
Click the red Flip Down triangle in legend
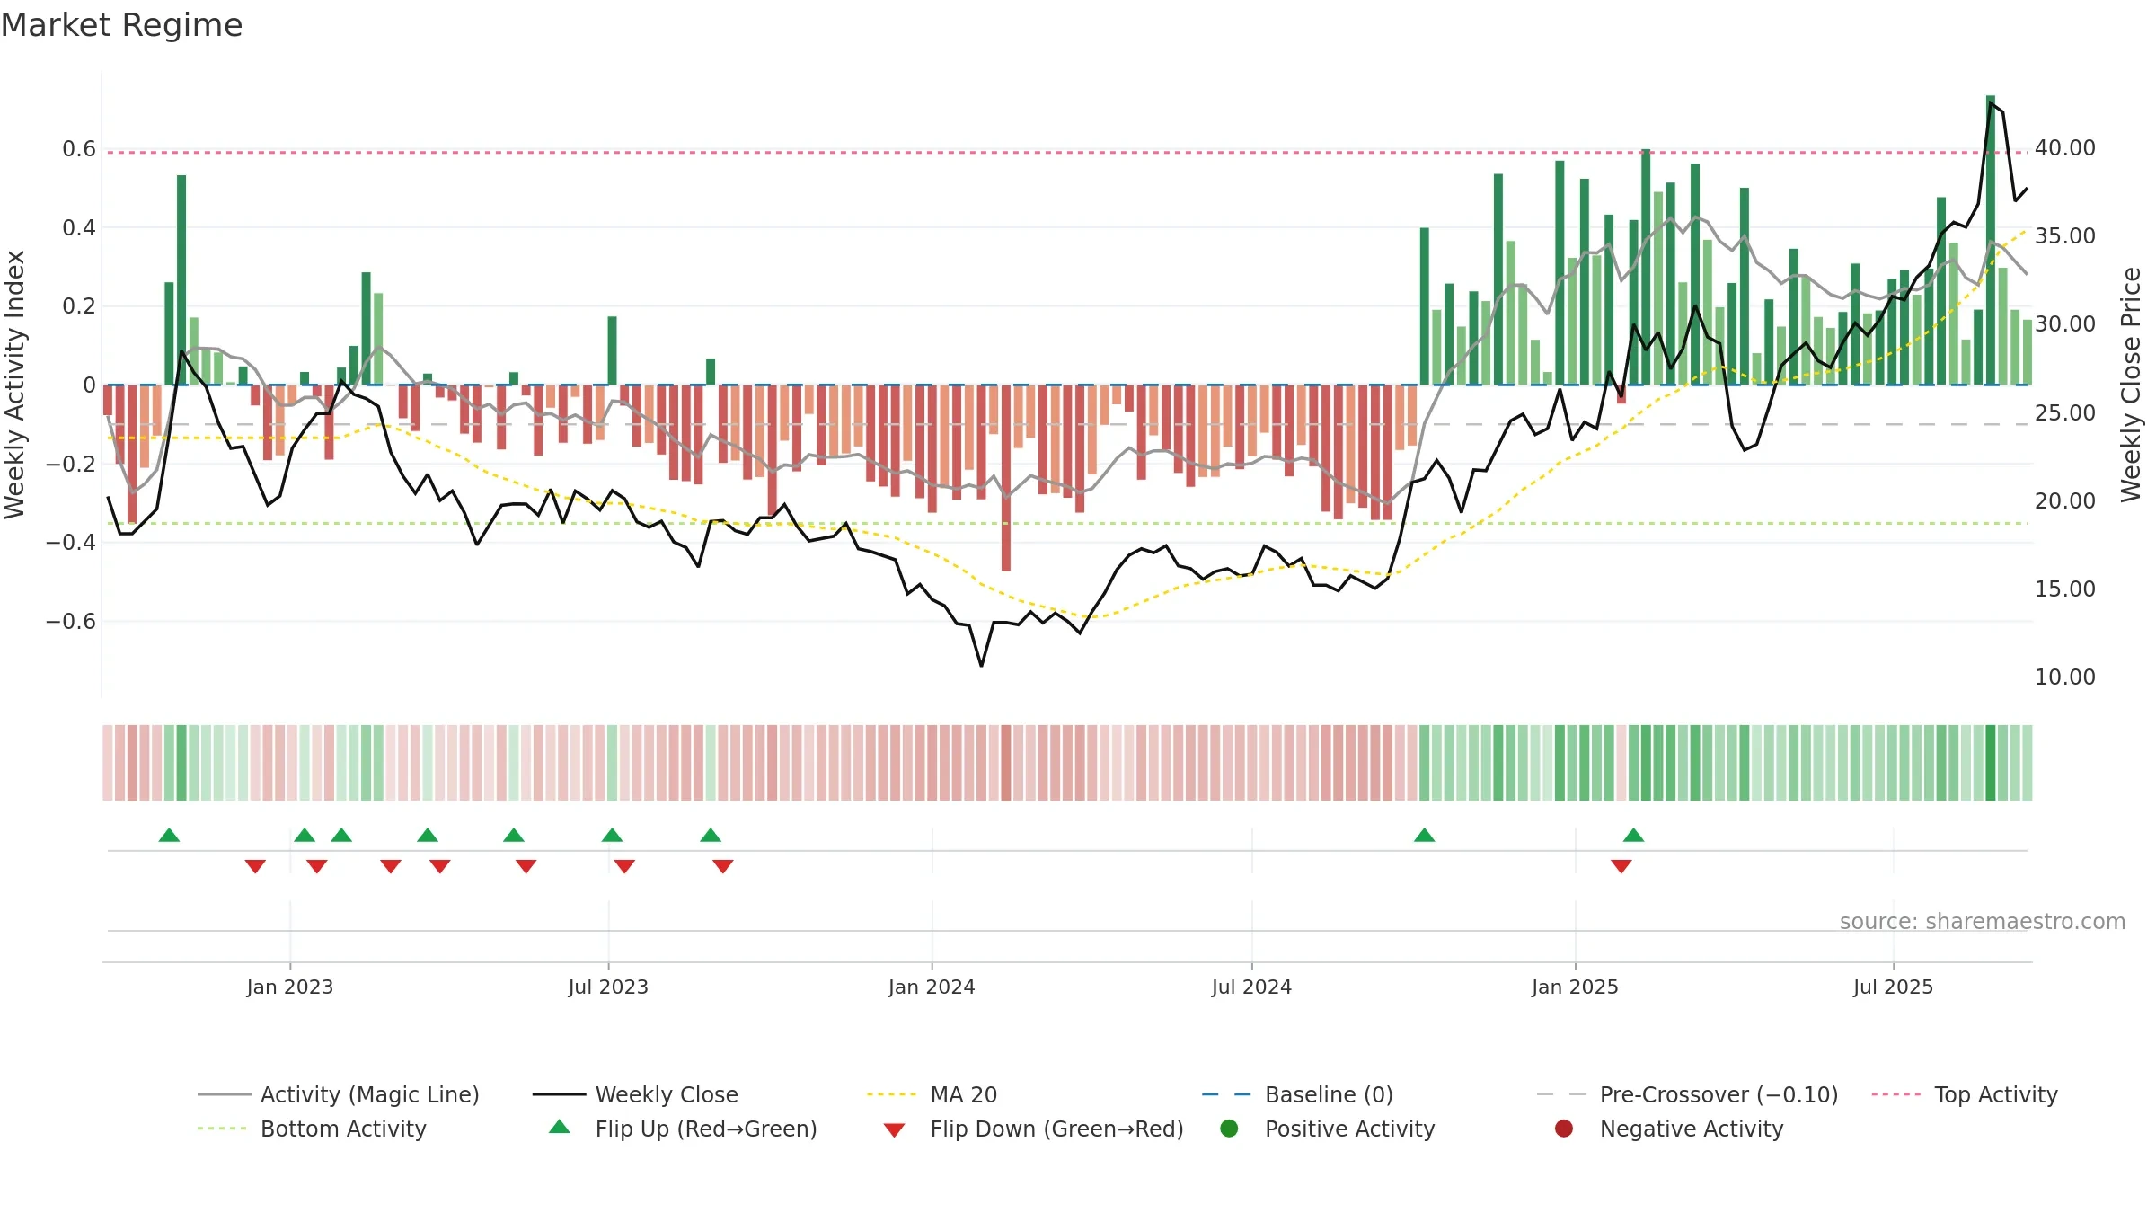tap(894, 1130)
